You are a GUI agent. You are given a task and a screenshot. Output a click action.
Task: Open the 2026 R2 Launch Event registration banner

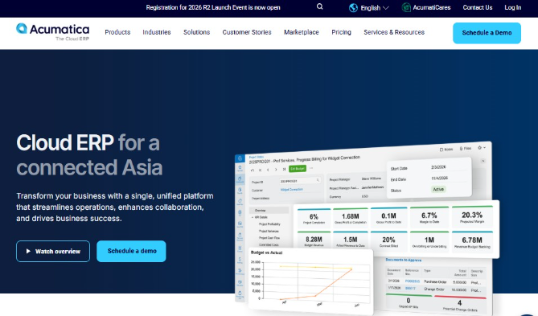(213, 7)
